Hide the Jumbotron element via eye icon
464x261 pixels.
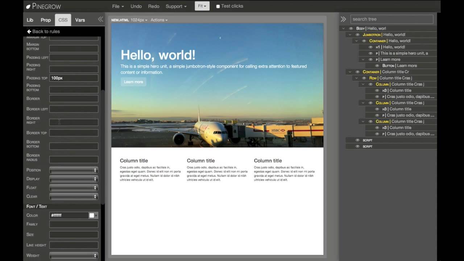(357, 35)
